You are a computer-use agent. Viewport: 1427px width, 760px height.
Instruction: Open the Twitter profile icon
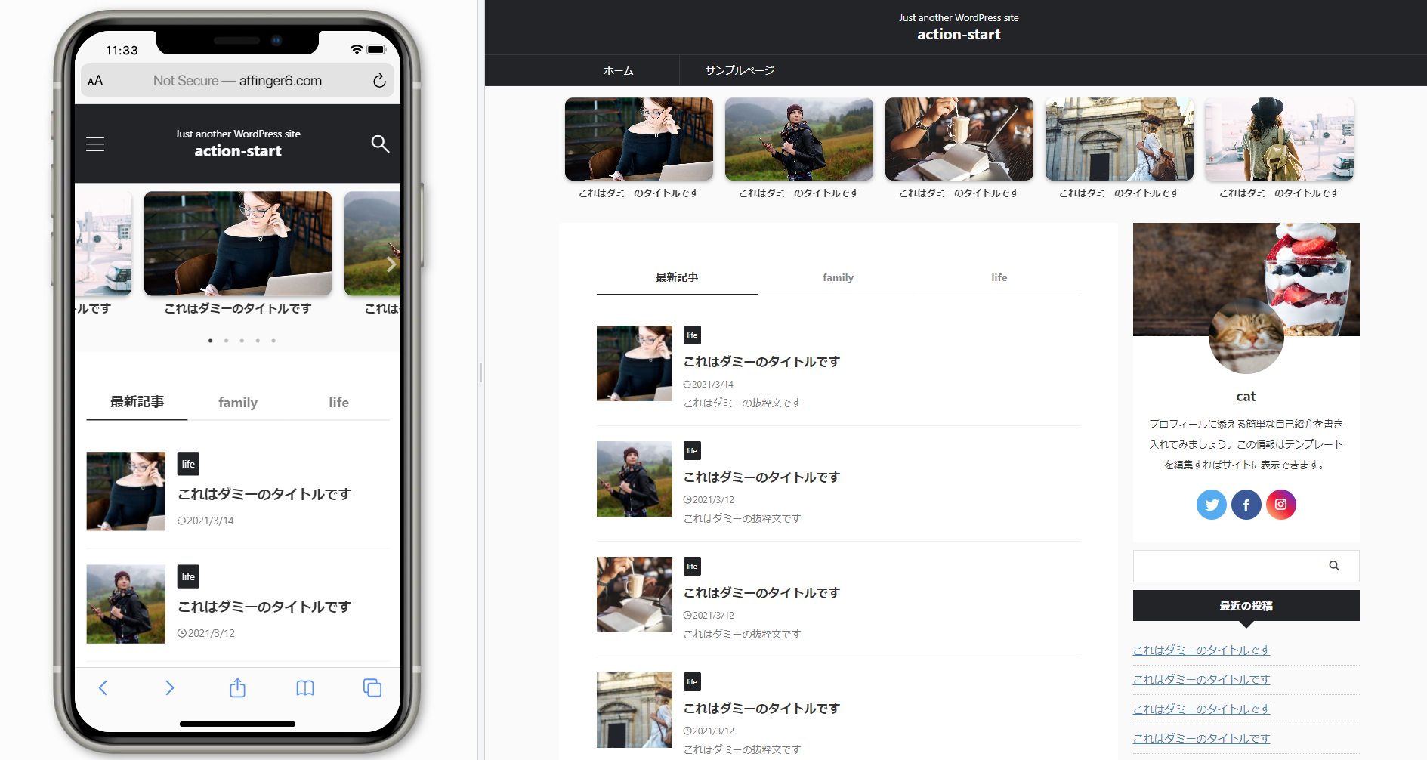[1211, 505]
